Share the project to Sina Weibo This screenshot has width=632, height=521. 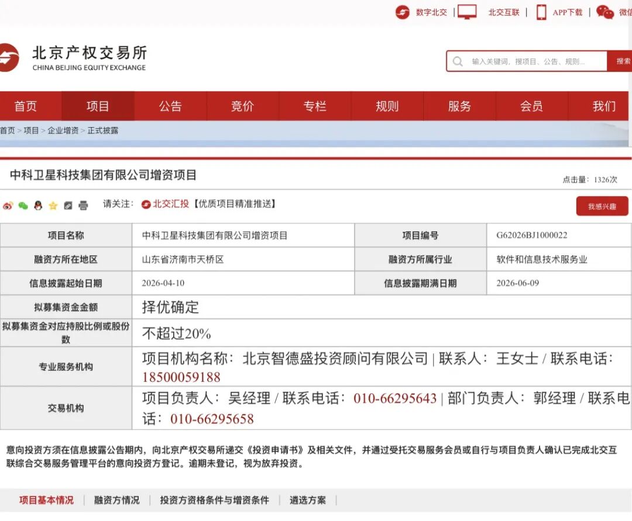(8, 205)
